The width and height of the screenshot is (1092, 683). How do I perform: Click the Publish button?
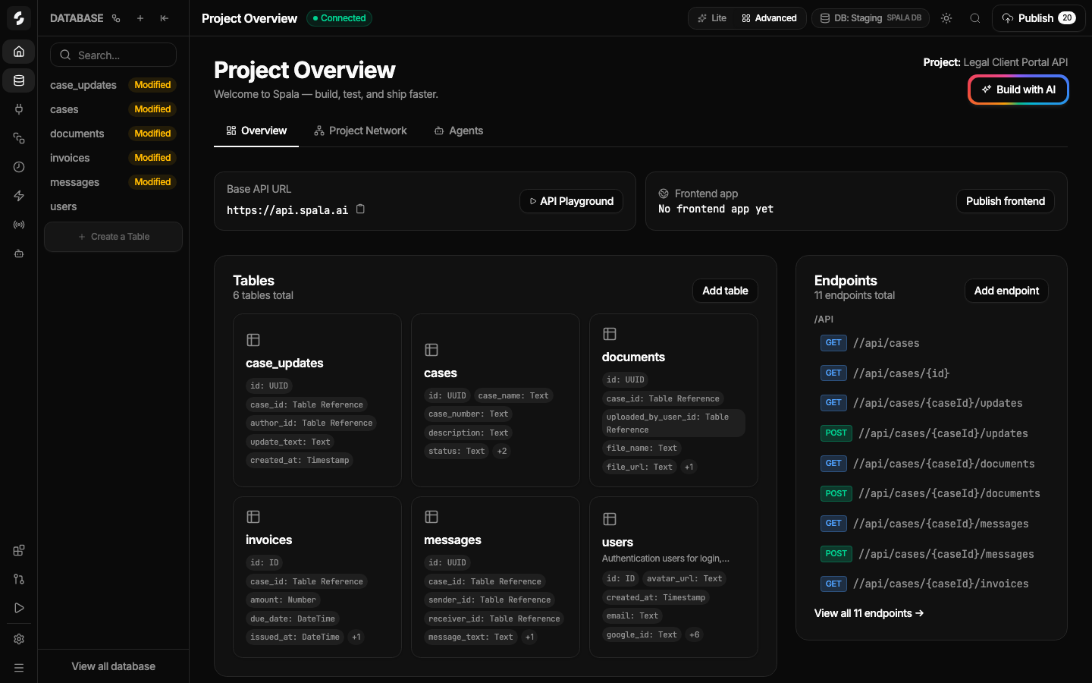click(x=1038, y=18)
